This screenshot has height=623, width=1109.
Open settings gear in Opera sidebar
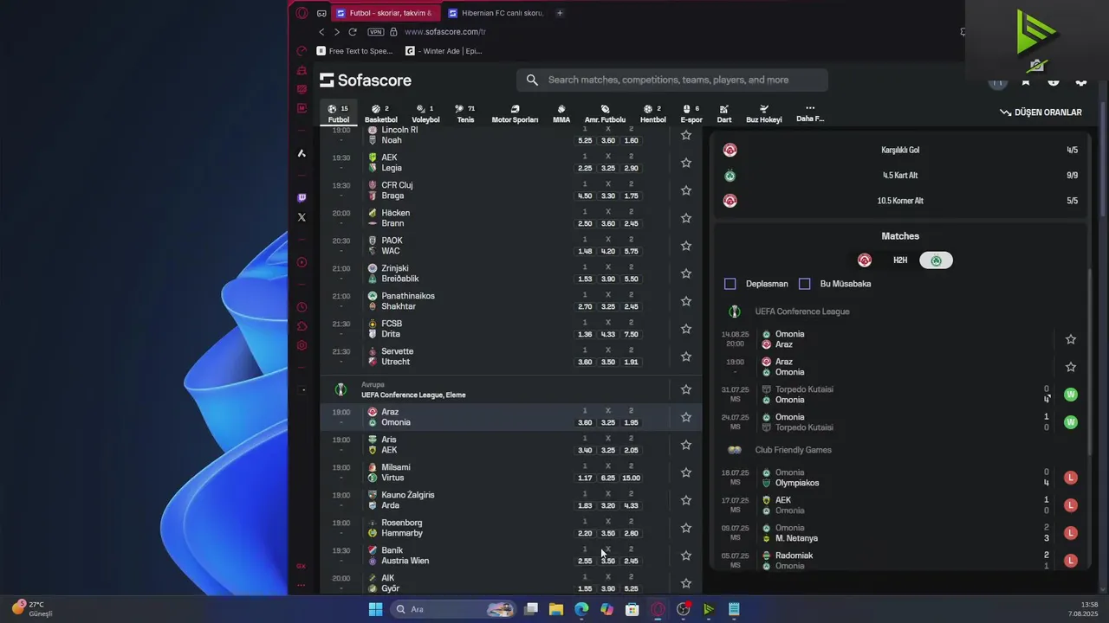click(x=302, y=345)
